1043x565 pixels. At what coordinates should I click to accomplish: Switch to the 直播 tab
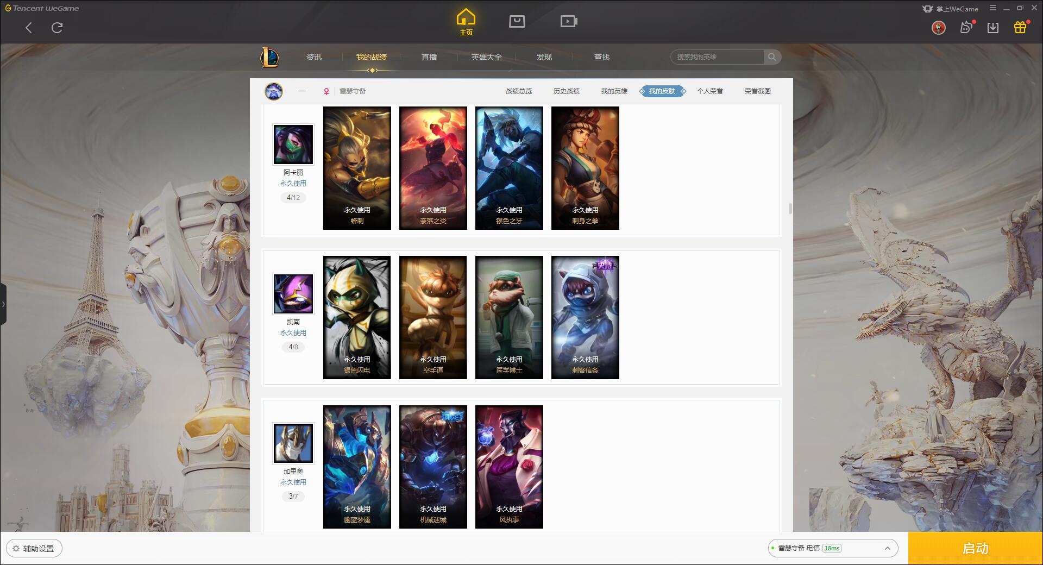pos(429,57)
